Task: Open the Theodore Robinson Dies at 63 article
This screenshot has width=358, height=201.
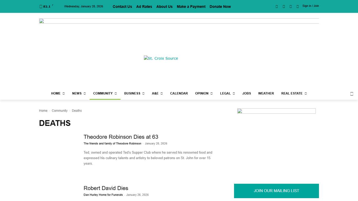Action: 121,137
